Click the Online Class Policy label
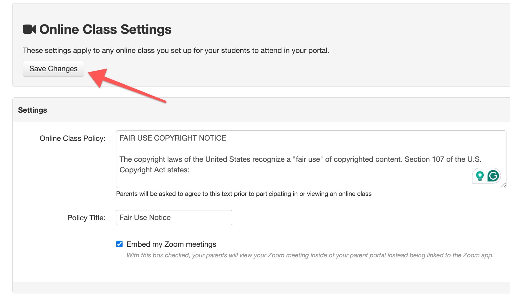 pyautogui.click(x=72, y=138)
